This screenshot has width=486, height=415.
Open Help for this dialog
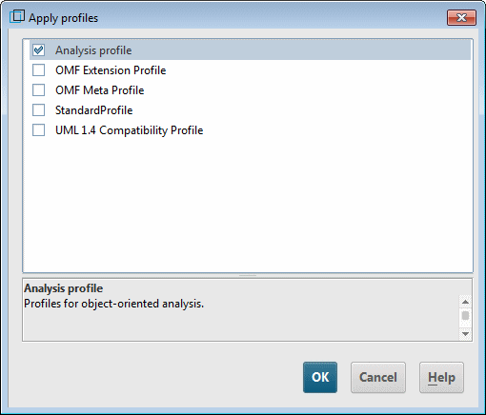click(441, 377)
